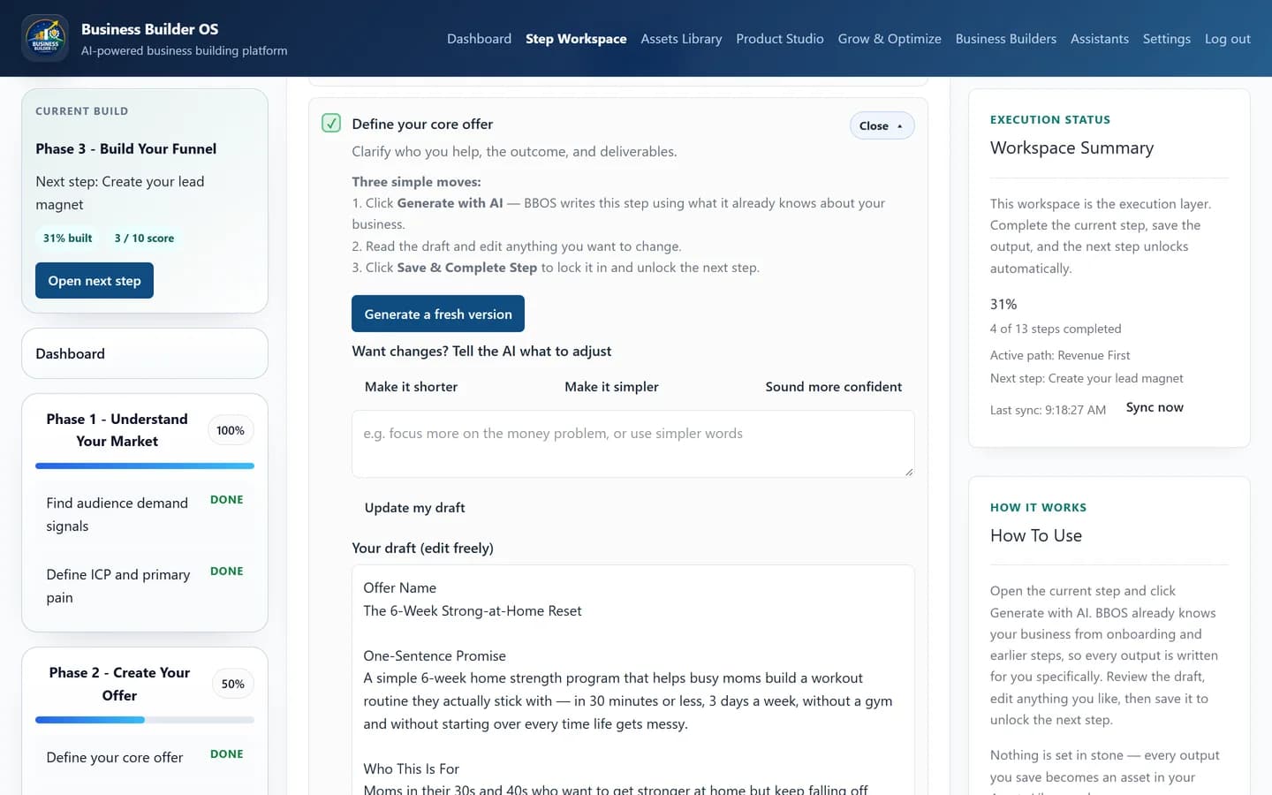Click the Phase 1 progress bar
The height and width of the screenshot is (795, 1272).
coord(145,466)
